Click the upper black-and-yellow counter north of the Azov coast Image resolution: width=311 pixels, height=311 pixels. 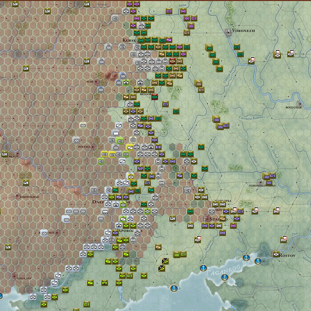(x=165, y=261)
